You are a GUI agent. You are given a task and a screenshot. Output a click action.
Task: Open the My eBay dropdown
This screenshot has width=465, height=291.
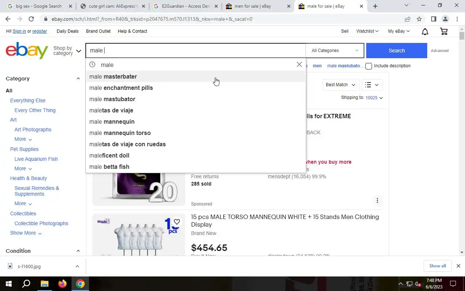pyautogui.click(x=399, y=31)
